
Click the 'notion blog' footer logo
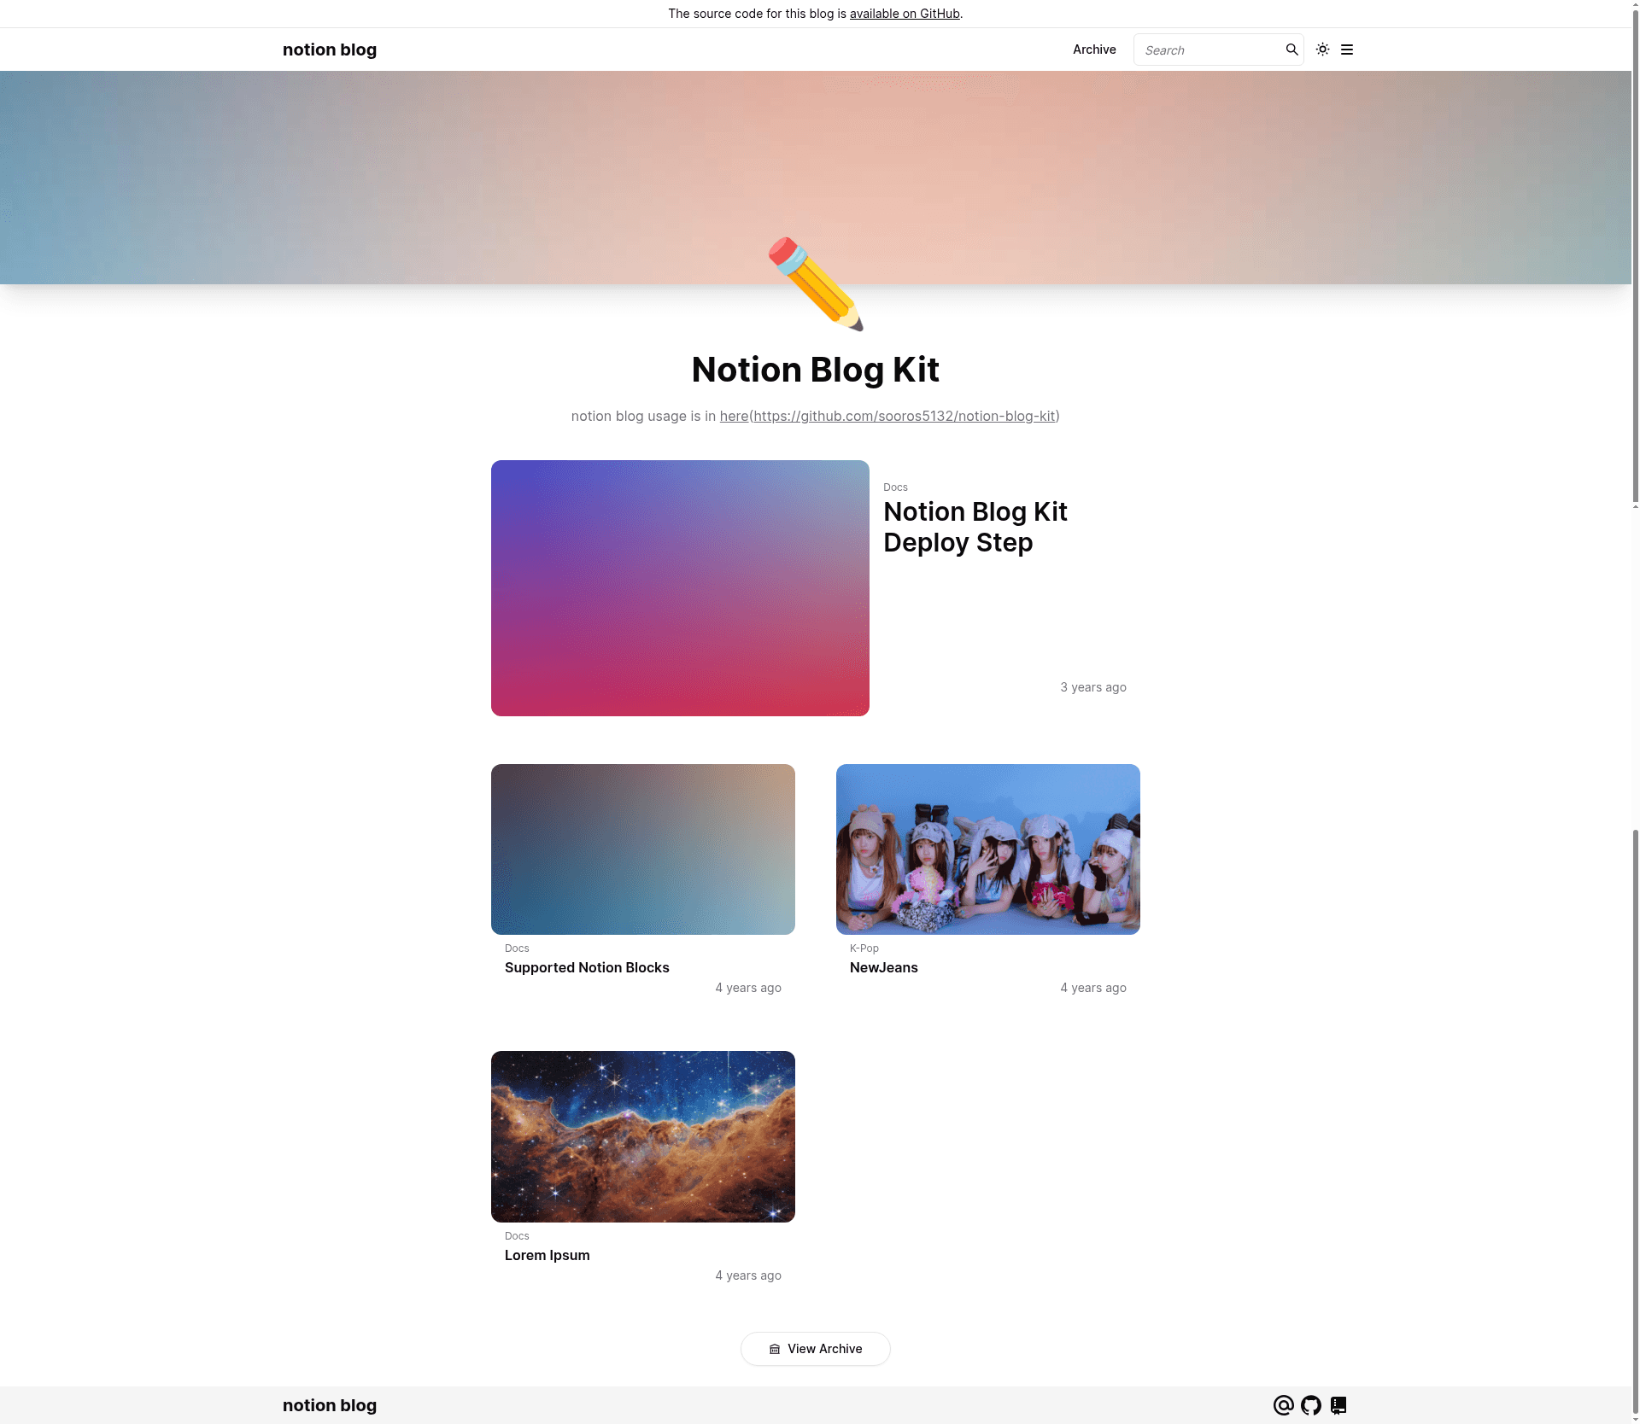330,1405
